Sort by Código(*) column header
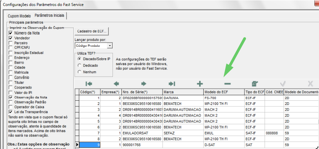The height and width of the screenshot is (149, 319). click(90, 92)
